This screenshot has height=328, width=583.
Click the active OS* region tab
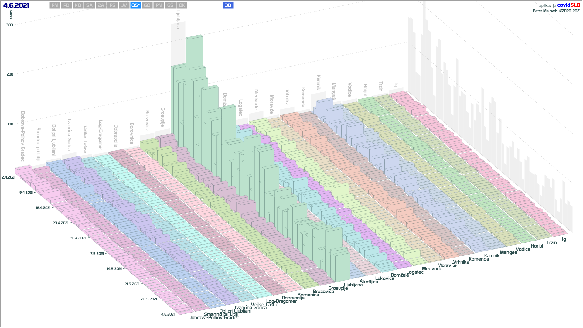tap(135, 5)
